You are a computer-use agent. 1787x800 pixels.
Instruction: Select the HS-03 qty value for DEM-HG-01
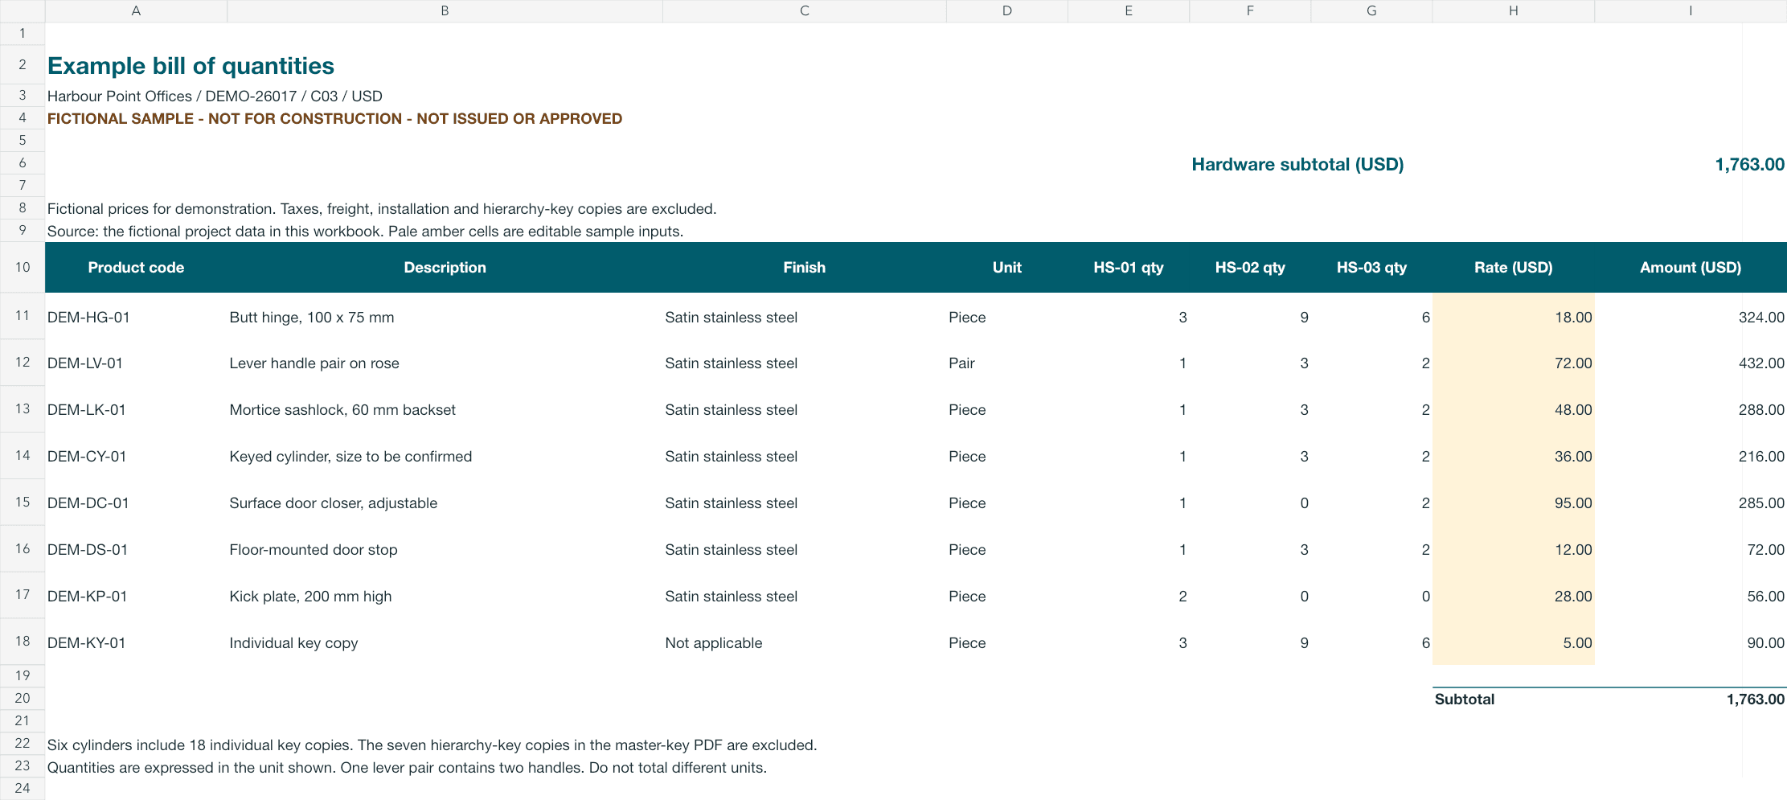click(x=1371, y=317)
